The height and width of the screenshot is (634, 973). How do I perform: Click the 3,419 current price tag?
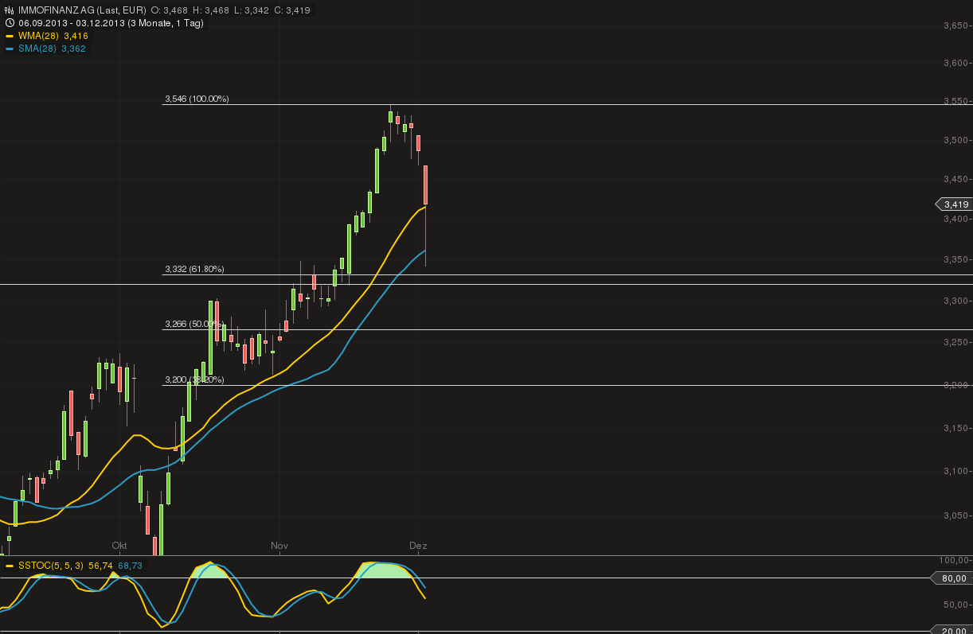pyautogui.click(x=953, y=204)
